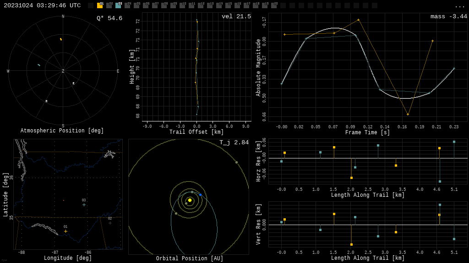Screen dimensions: 469x263
Task: Click the M marker in atmospheric position plot
Action: [x=46, y=101]
